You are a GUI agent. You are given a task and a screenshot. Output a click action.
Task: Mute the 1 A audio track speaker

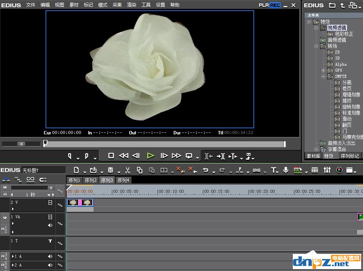50,257
